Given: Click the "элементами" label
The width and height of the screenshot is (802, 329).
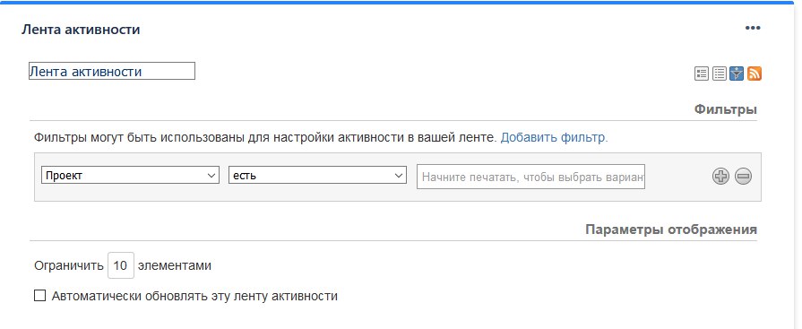Looking at the screenshot, I should [175, 265].
